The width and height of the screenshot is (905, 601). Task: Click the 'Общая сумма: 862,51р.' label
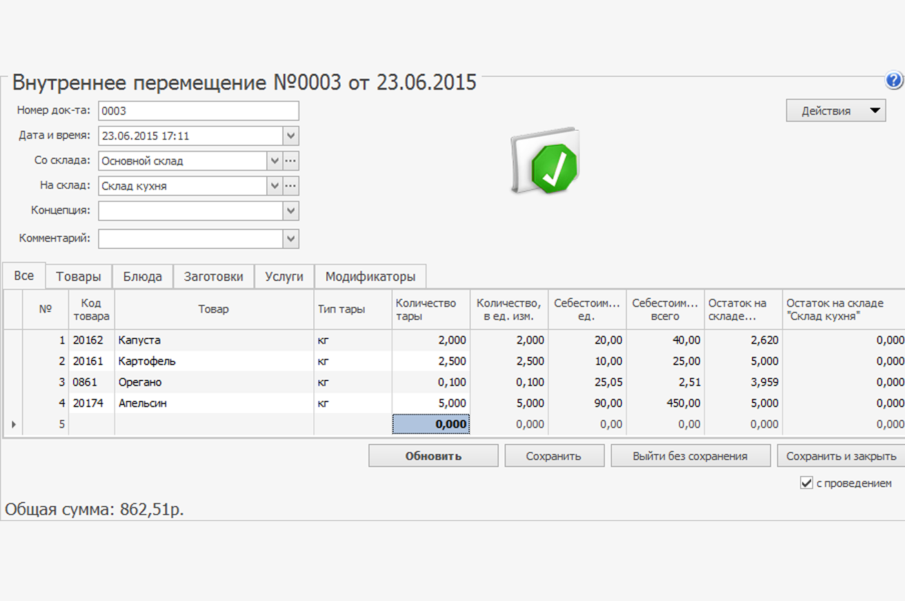coord(95,509)
